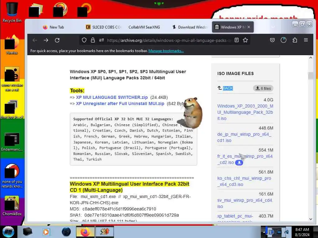Image resolution: width=318 pixels, height=238 pixels.
Task: Click the 'Tools:' highlighted heading
Action: coord(77,91)
